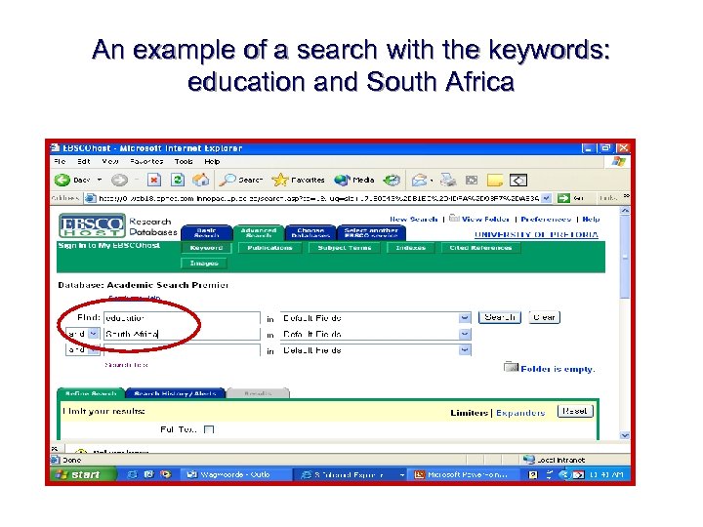This screenshot has width=703, height=527.
Task: Click the Refresh page icon
Action: [x=178, y=181]
